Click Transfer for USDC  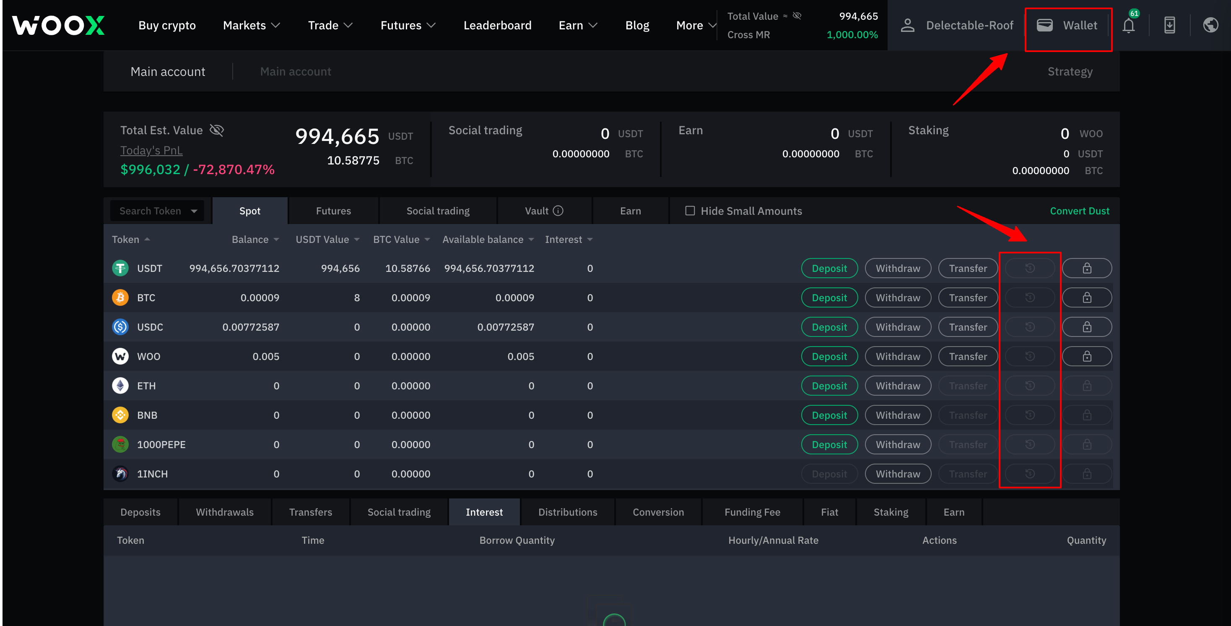coord(968,327)
